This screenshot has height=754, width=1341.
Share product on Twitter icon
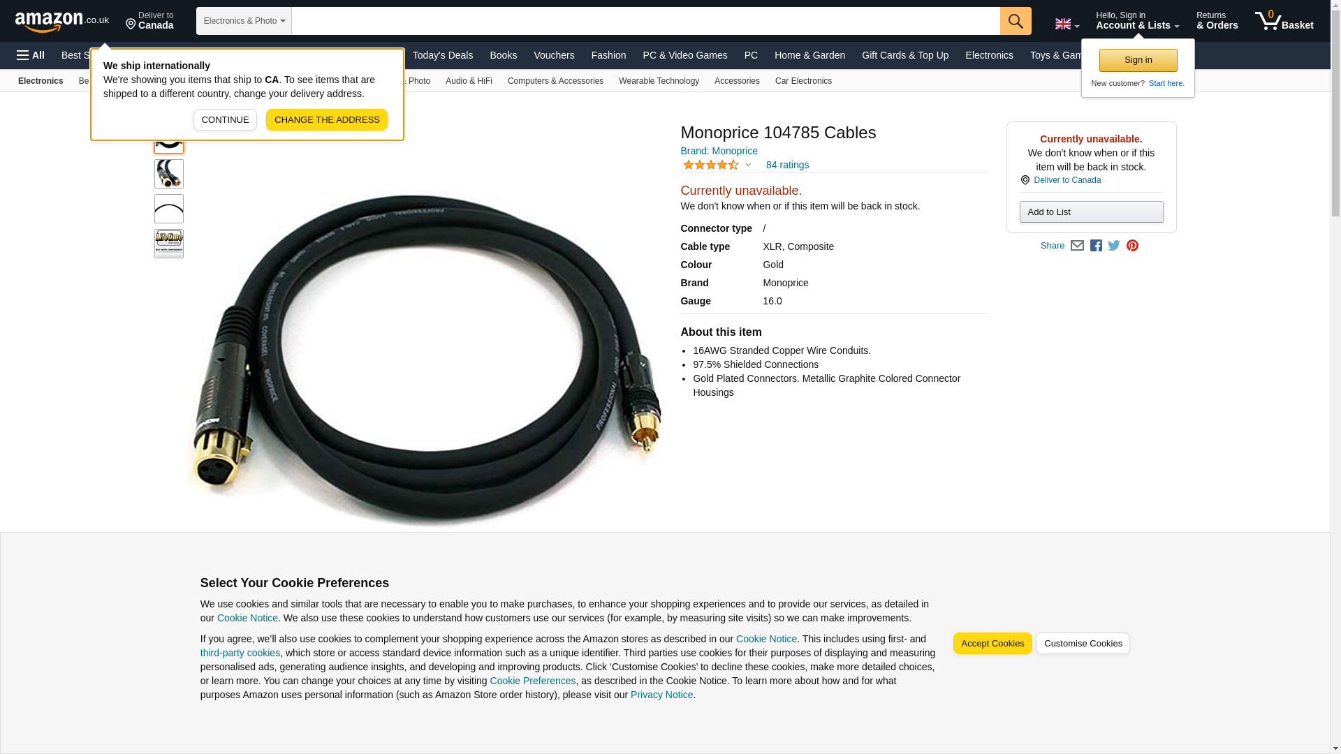(1114, 246)
